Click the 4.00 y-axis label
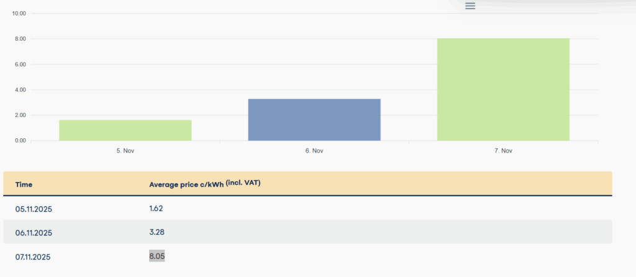 [19, 90]
